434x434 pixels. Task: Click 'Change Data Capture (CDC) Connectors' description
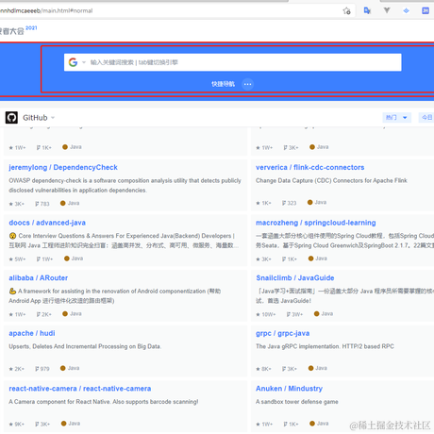click(x=331, y=180)
